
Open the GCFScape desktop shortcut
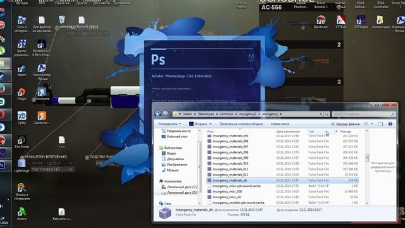coord(361,22)
